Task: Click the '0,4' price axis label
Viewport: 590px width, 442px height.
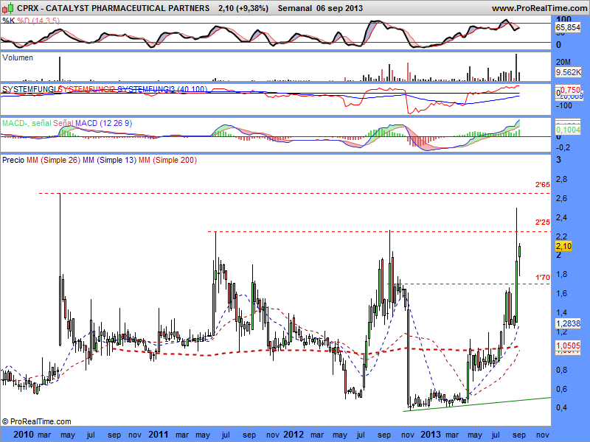Action: point(562,407)
